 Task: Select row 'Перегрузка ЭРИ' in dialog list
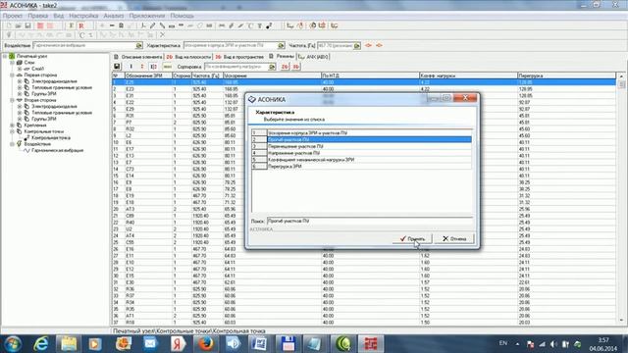[x=361, y=166]
